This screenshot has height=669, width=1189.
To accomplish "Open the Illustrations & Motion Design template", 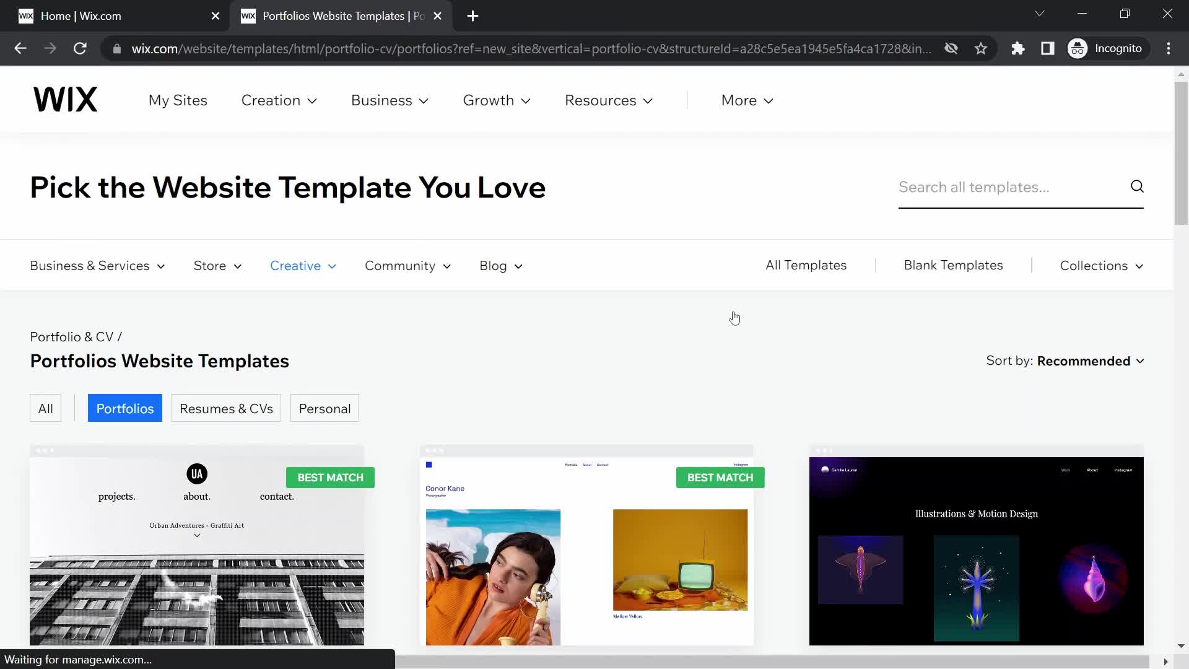I will [976, 545].
